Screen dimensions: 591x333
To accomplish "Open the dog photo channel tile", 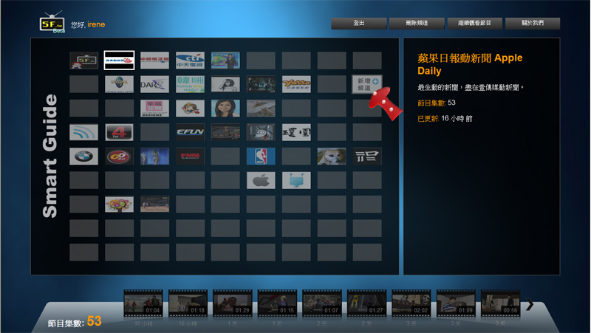I will click(x=332, y=156).
